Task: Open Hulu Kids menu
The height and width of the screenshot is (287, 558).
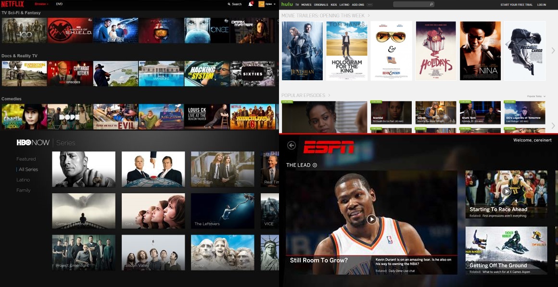Action: click(x=334, y=5)
